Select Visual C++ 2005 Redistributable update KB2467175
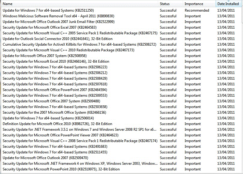 click(80, 33)
